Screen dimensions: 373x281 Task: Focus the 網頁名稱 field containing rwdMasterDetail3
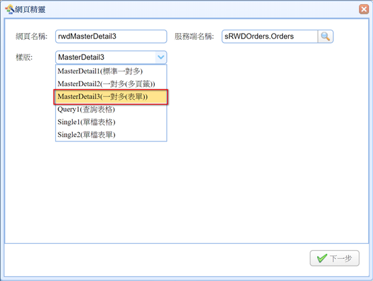(x=111, y=36)
